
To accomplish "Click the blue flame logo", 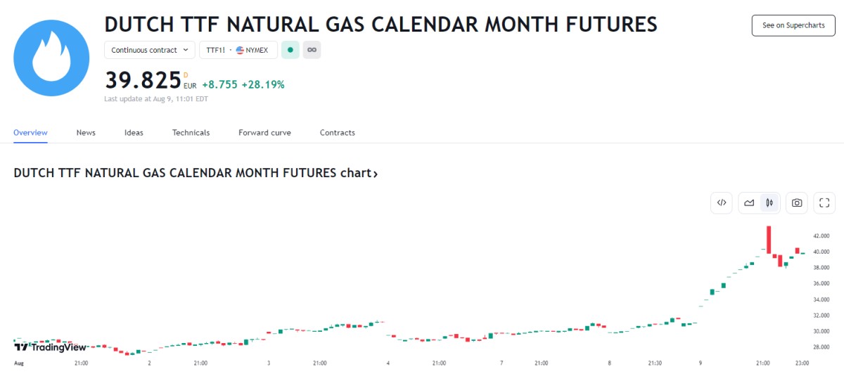I will click(54, 58).
